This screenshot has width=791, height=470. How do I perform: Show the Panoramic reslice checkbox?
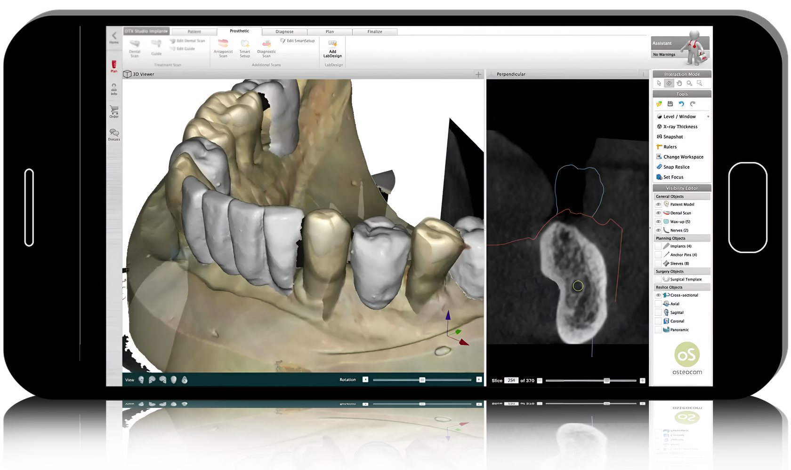point(658,330)
